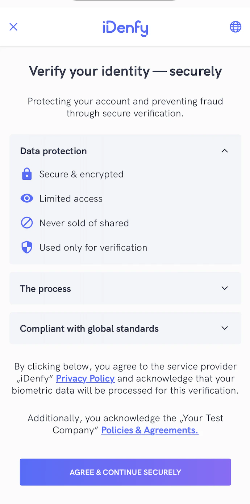
Task: Close the verification screen with X icon
Action: (13, 27)
